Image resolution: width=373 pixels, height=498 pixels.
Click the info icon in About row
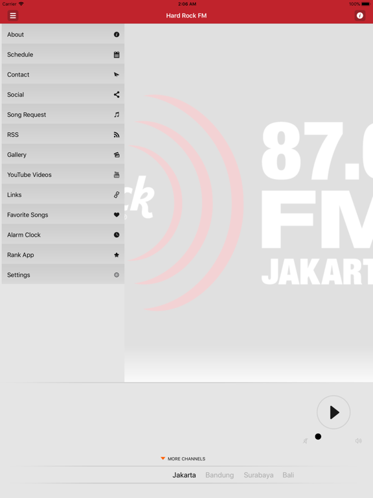point(117,34)
